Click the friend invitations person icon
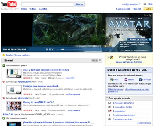The image size is (154, 126). click(x=109, y=115)
